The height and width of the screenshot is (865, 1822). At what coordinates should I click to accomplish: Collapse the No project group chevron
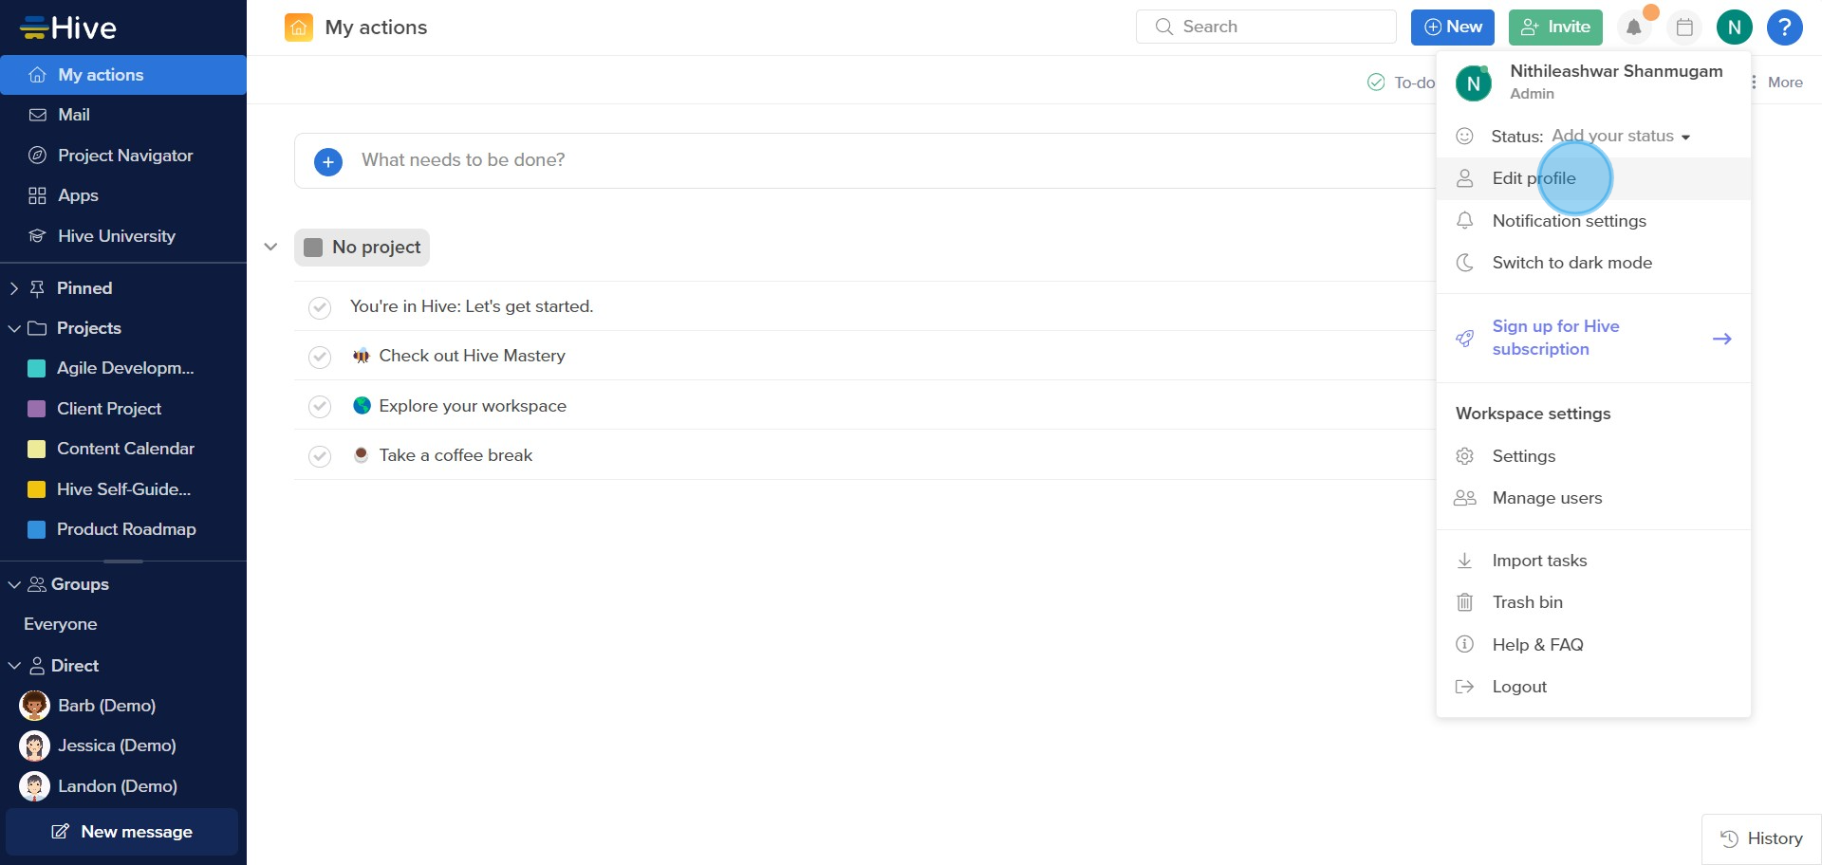point(270,248)
